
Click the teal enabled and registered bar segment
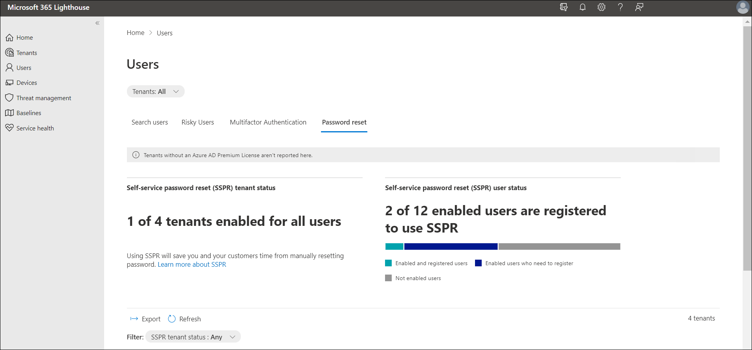click(394, 246)
